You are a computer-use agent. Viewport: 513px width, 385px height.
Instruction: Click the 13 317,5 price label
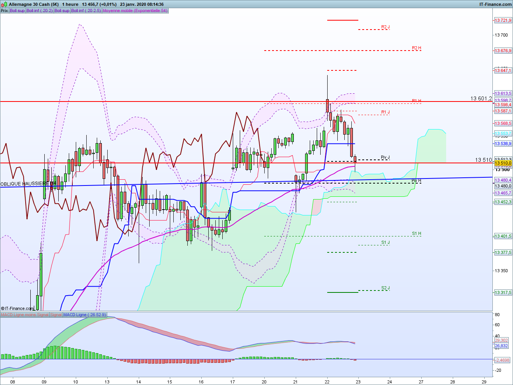point(503,292)
